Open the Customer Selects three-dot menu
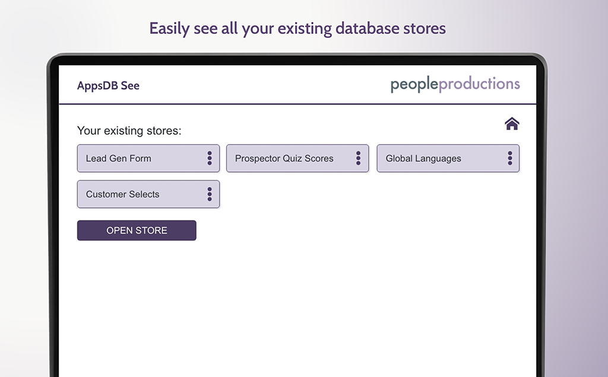This screenshot has height=377, width=608. [210, 194]
